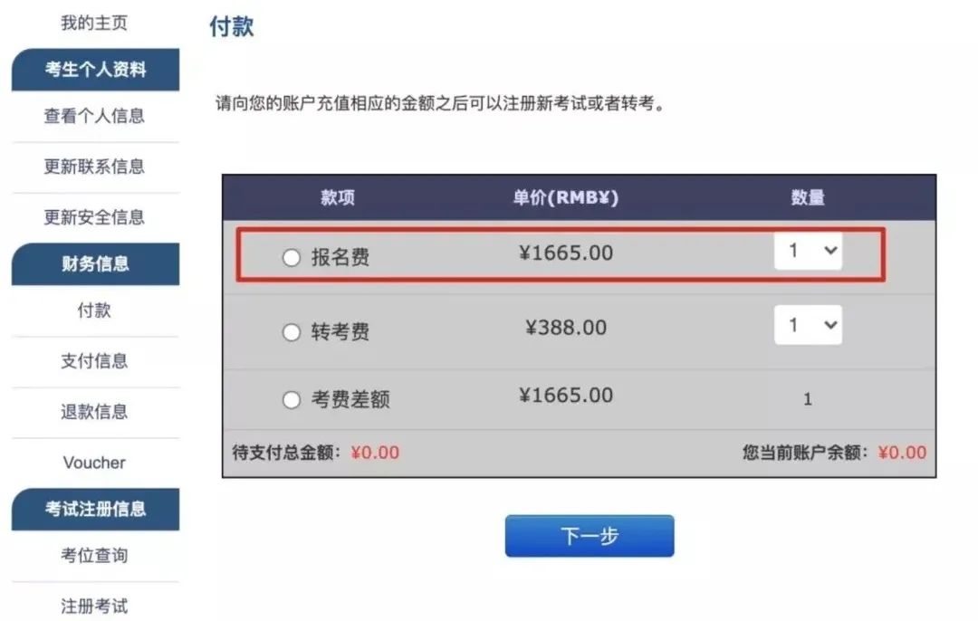Select the 转考费 radio button
This screenshot has height=621, width=978.
point(291,332)
